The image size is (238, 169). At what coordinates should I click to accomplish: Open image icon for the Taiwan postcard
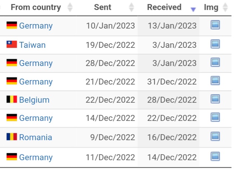tap(215, 44)
